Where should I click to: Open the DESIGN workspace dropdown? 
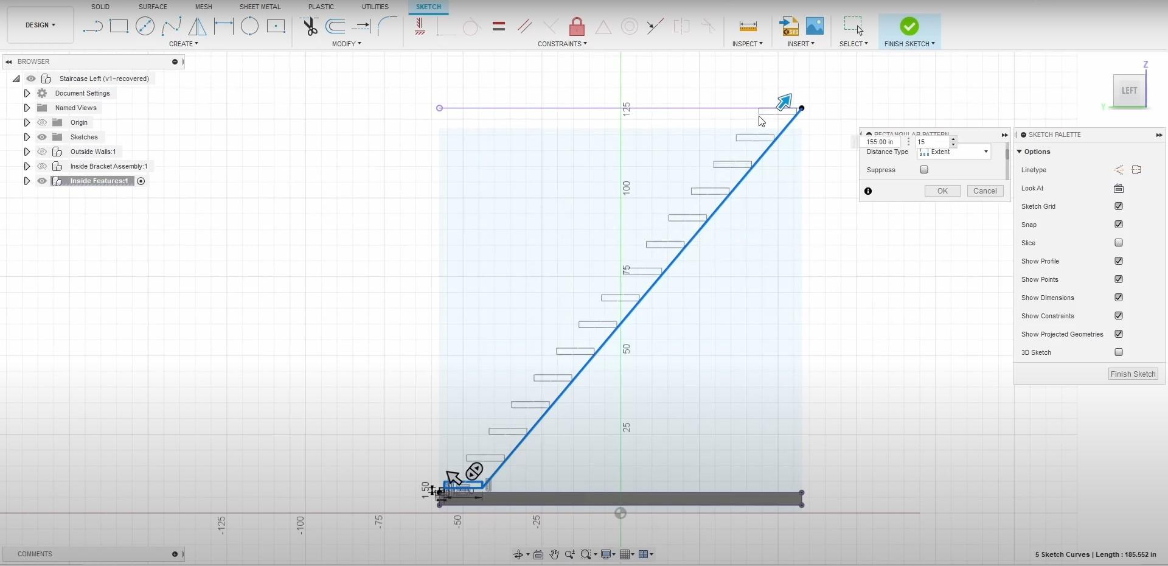coord(40,25)
